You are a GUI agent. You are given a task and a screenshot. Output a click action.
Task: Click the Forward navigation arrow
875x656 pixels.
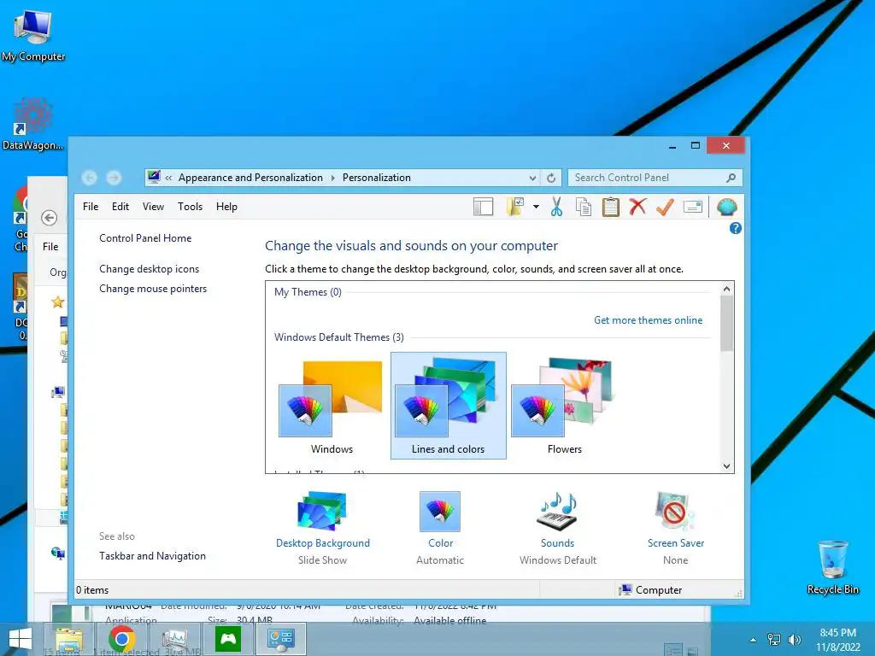[114, 178]
